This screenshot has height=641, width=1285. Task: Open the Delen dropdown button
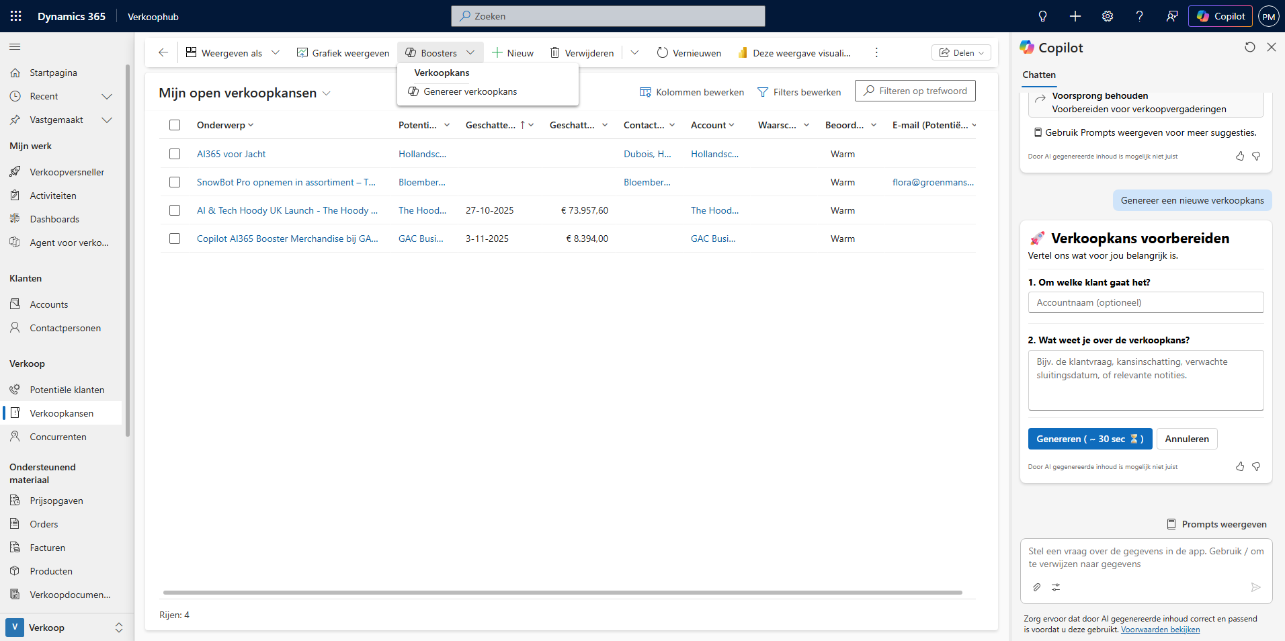pyautogui.click(x=960, y=52)
